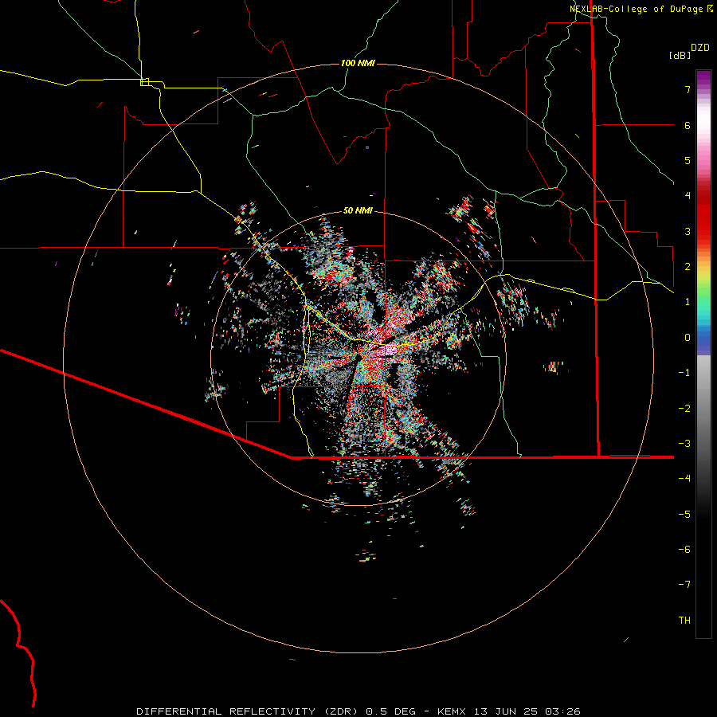Click the product title caption at bottom
Viewport: 717px width, 717px height.
358,711
